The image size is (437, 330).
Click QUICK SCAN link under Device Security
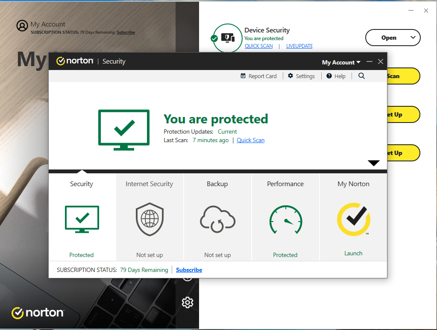pyautogui.click(x=258, y=46)
